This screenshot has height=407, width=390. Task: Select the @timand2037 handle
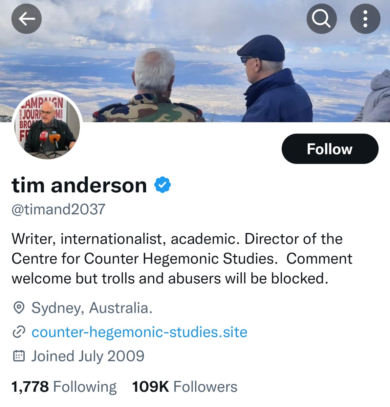click(x=59, y=209)
